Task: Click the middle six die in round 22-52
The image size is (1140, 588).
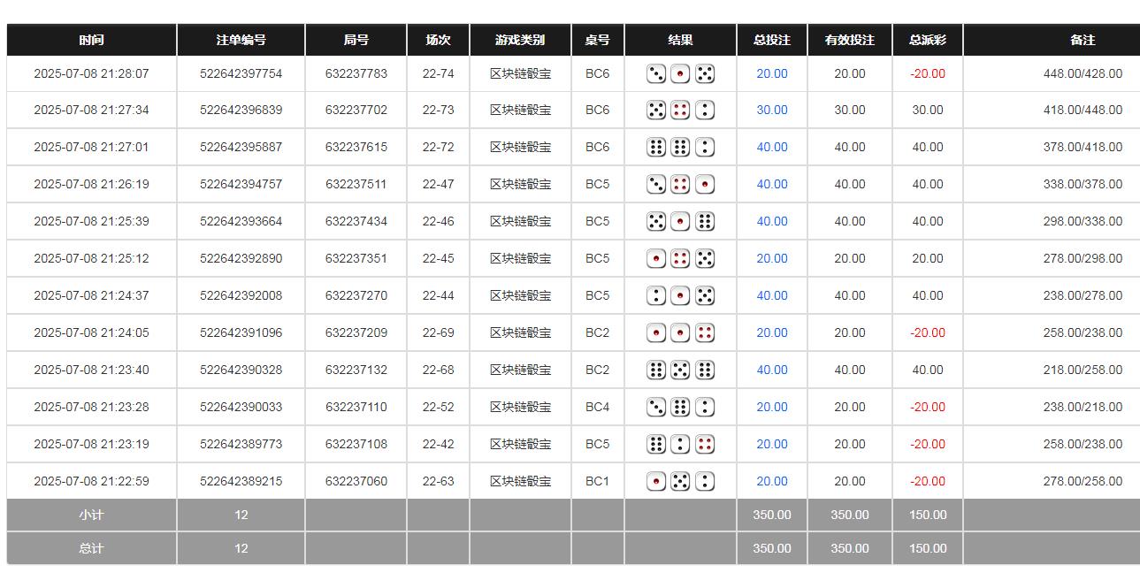Action: 680,408
